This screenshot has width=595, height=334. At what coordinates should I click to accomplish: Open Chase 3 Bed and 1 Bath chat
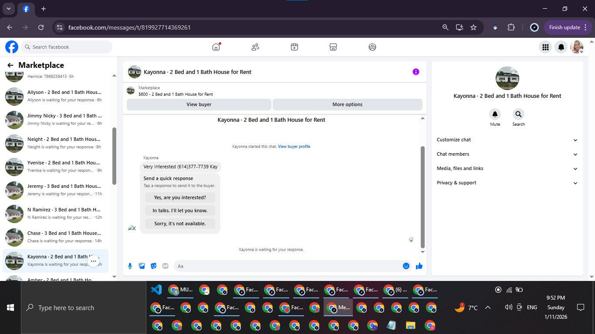[x=56, y=237]
